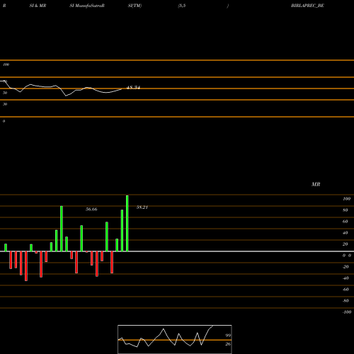Image resolution: width=354 pixels, height=354 pixels.
Task: Click the 60 label on MR axis
Action: click(345, 222)
